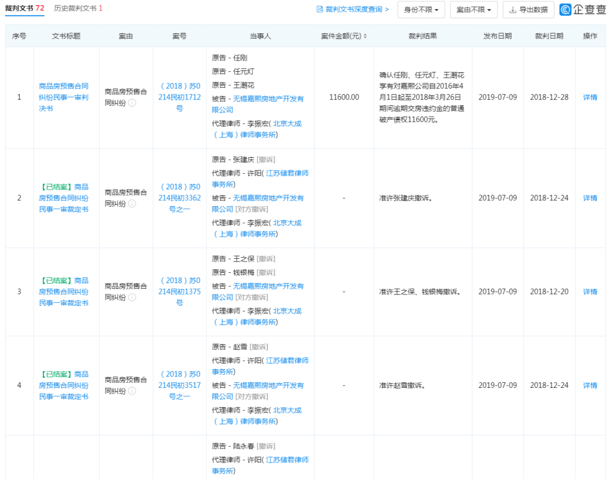Open 无锡嘉熙房地产开发有限公司 in row 1
The height and width of the screenshot is (479, 611).
258,104
